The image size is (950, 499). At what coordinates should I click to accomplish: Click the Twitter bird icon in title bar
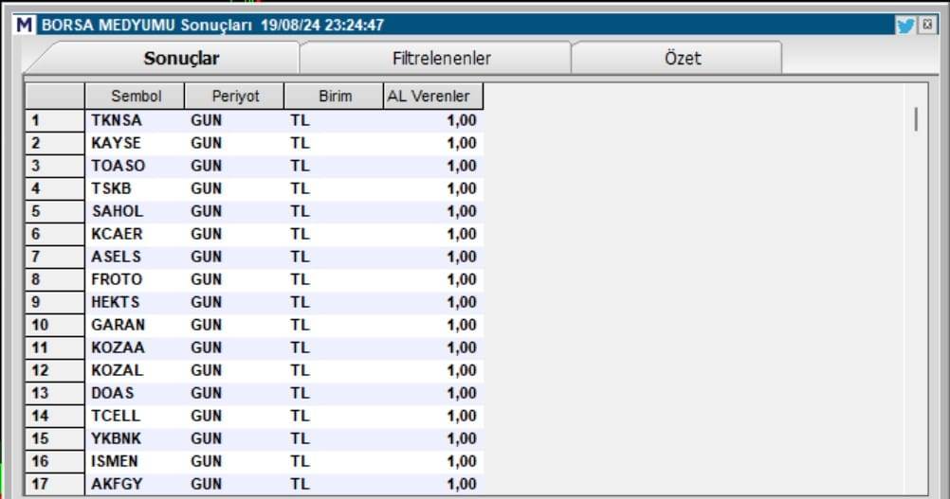click(x=905, y=26)
